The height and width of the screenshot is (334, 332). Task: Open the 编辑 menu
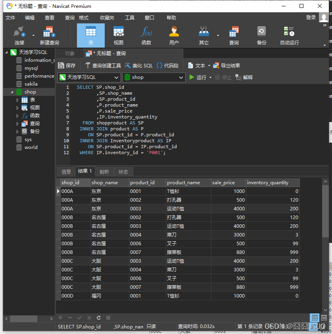pos(30,18)
